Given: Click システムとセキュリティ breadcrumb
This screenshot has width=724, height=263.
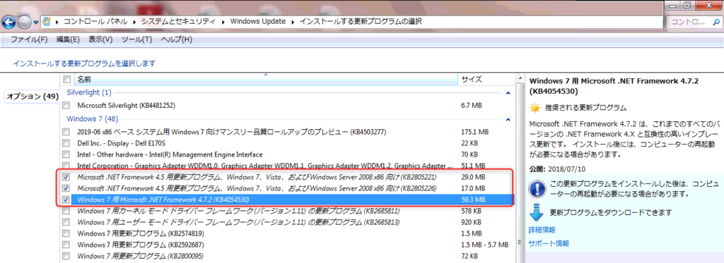Looking at the screenshot, I should tap(179, 21).
